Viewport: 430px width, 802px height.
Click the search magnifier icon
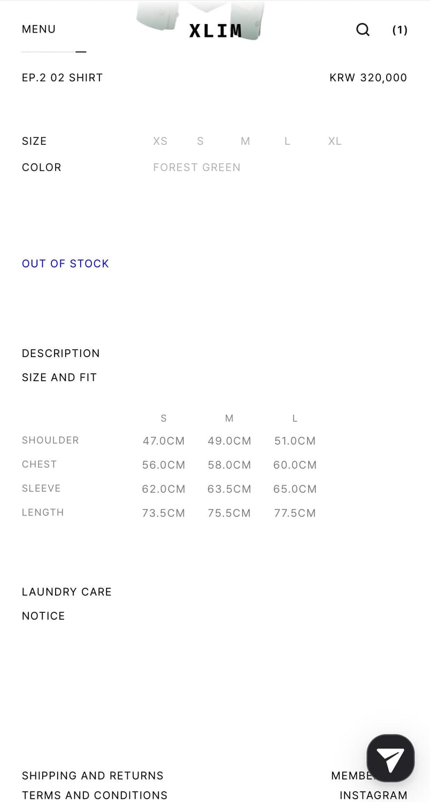pos(363,29)
